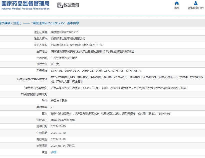Click the 注册证编号 row label

(x=40, y=32)
